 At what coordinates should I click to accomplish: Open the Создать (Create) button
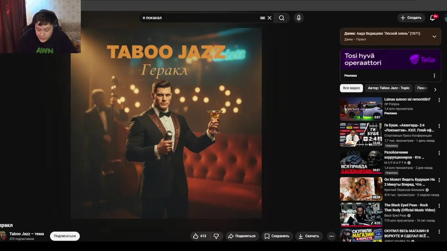point(411,18)
